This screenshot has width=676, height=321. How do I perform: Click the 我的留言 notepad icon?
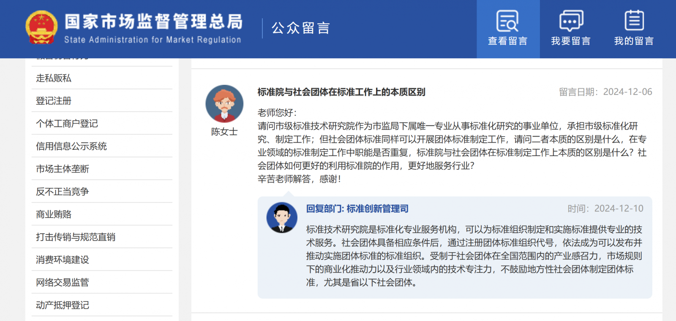coord(634,21)
